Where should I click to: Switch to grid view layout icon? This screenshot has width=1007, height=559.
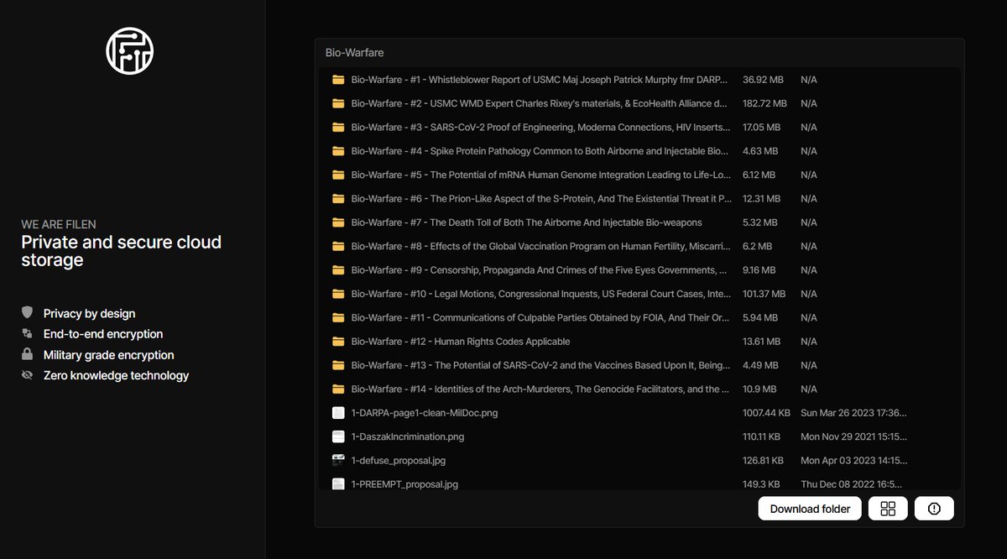(x=888, y=509)
